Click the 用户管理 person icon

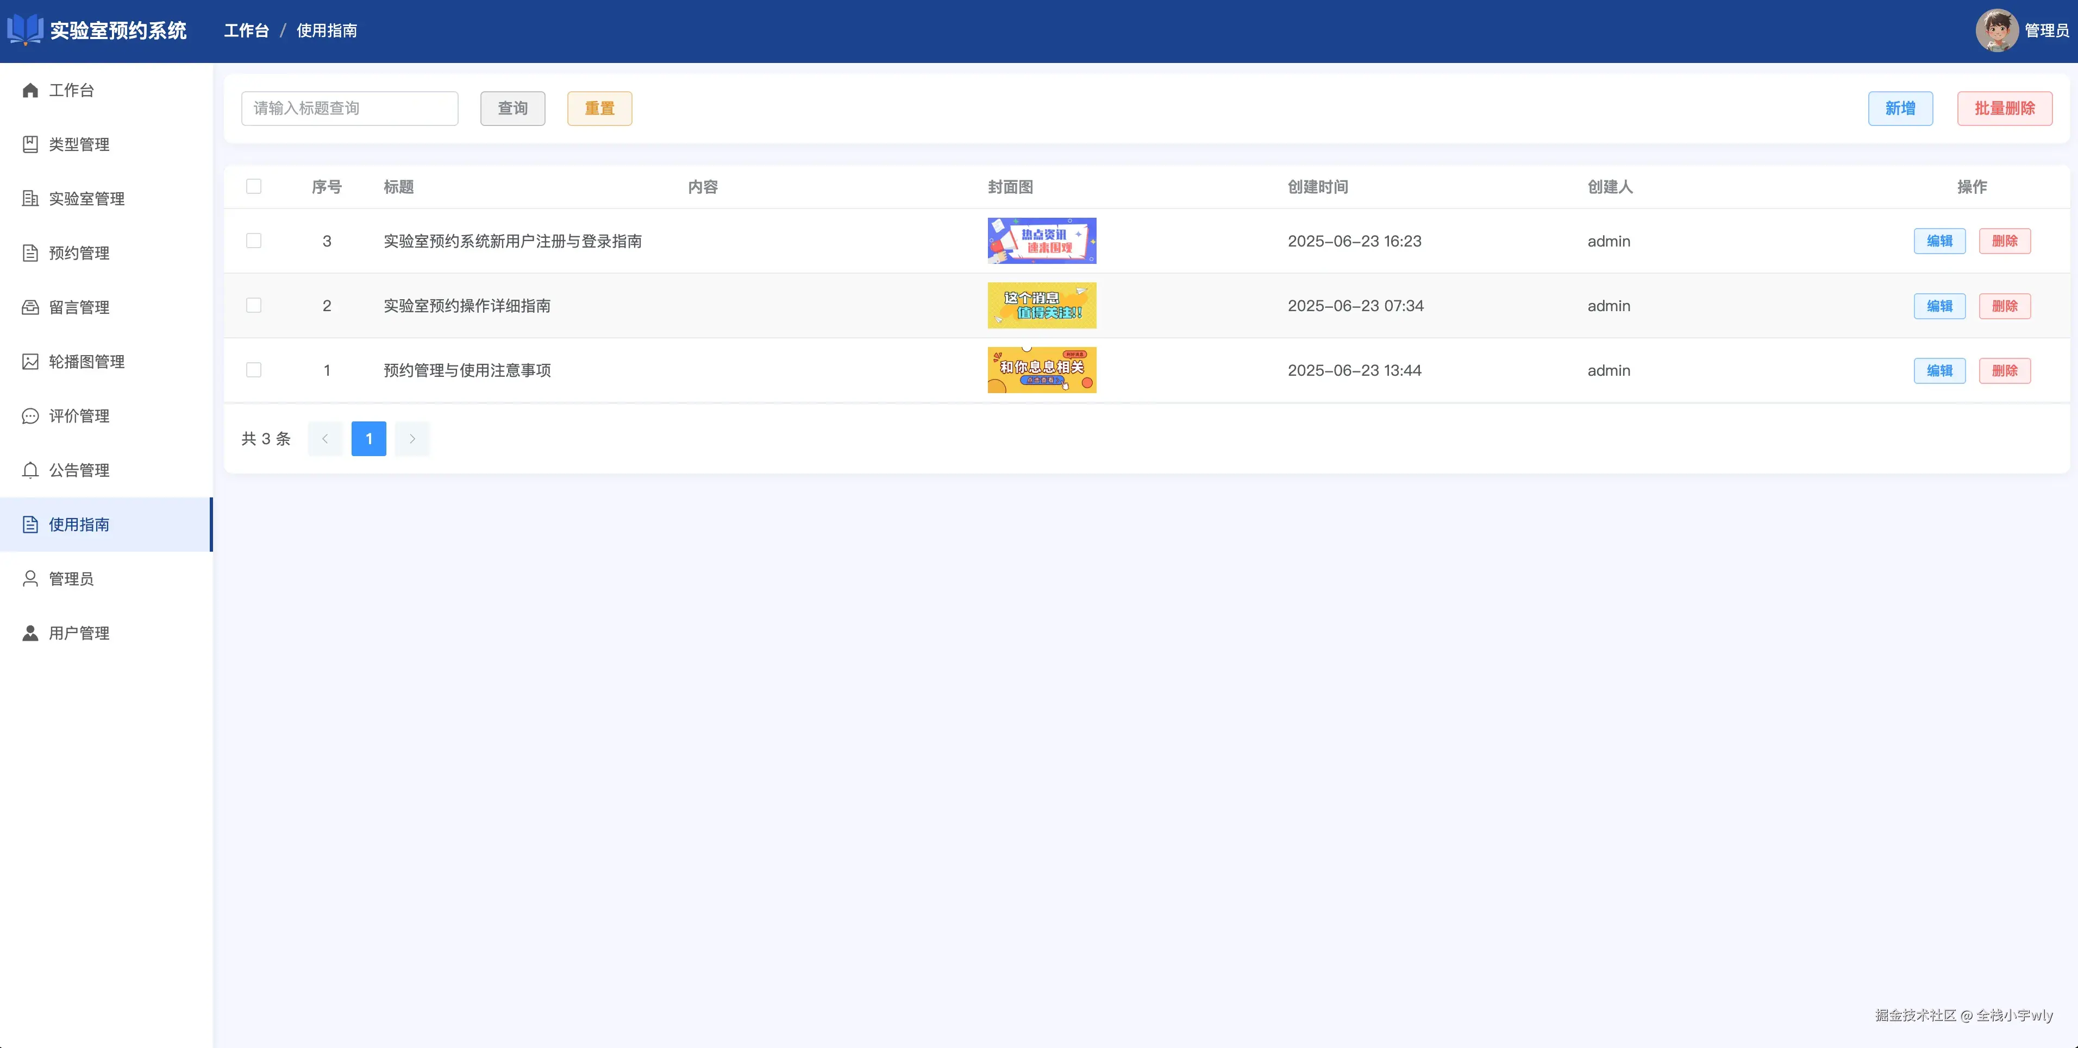(30, 633)
